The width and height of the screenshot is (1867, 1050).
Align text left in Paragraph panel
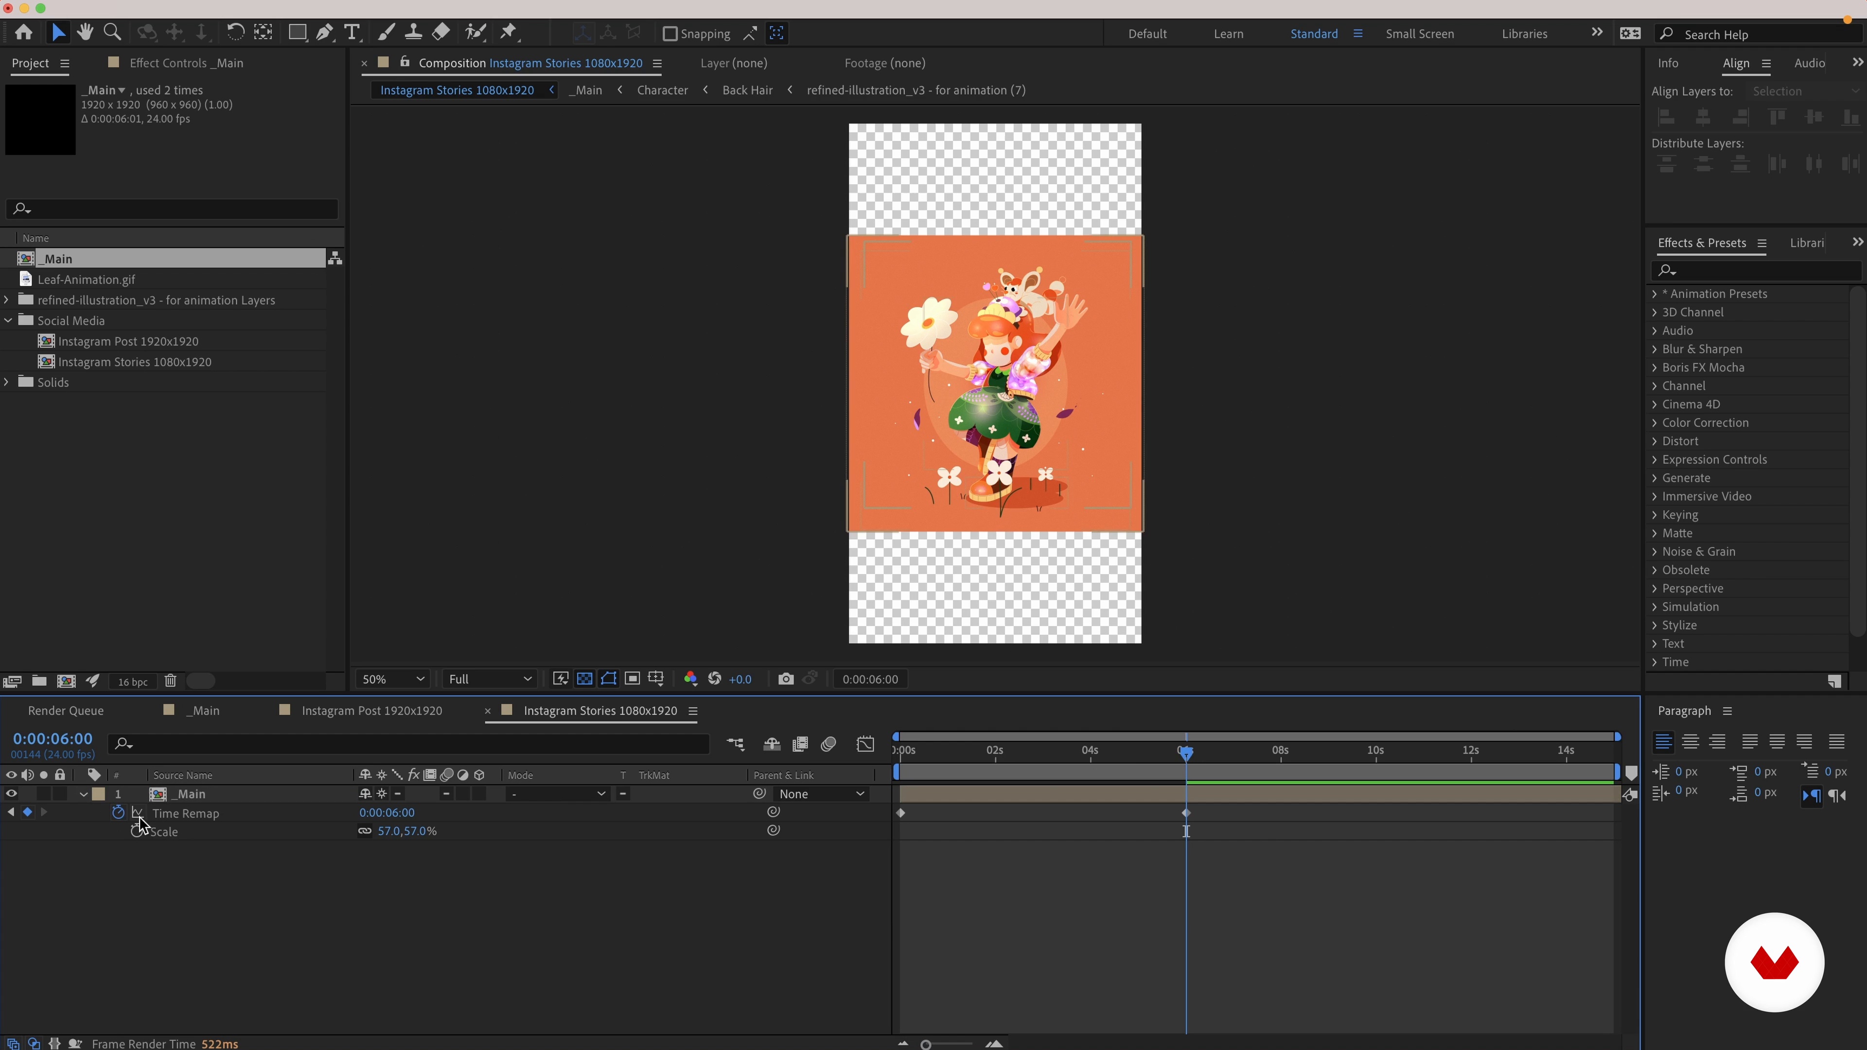(1663, 741)
